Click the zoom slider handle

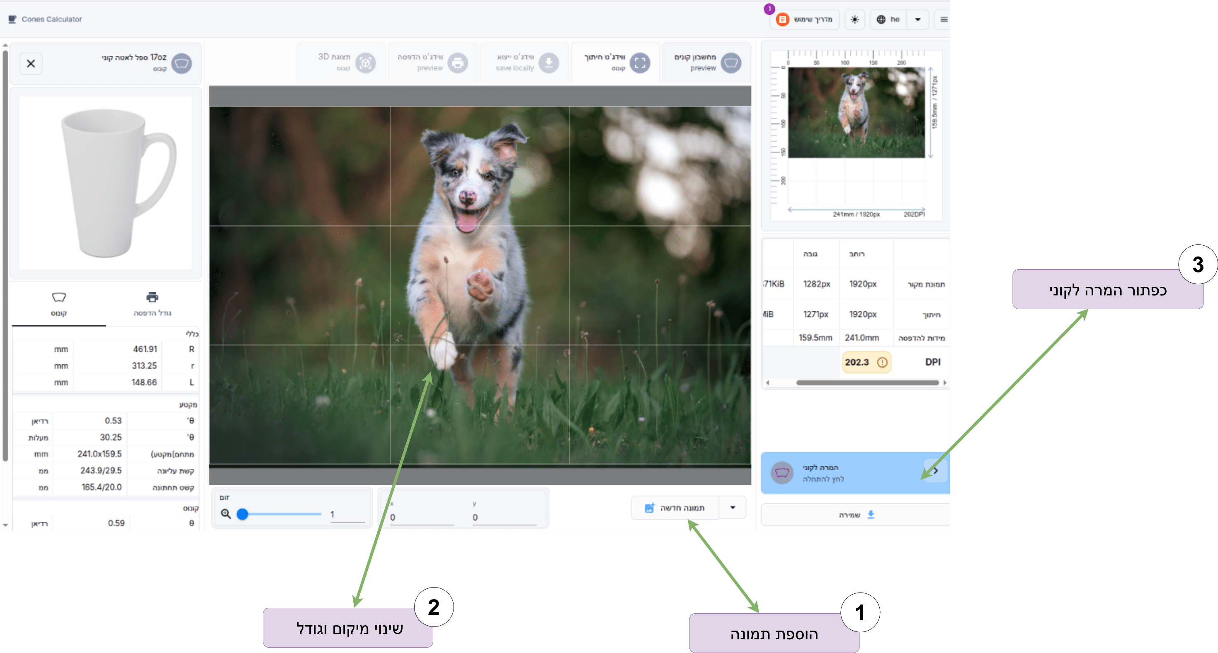(x=242, y=514)
